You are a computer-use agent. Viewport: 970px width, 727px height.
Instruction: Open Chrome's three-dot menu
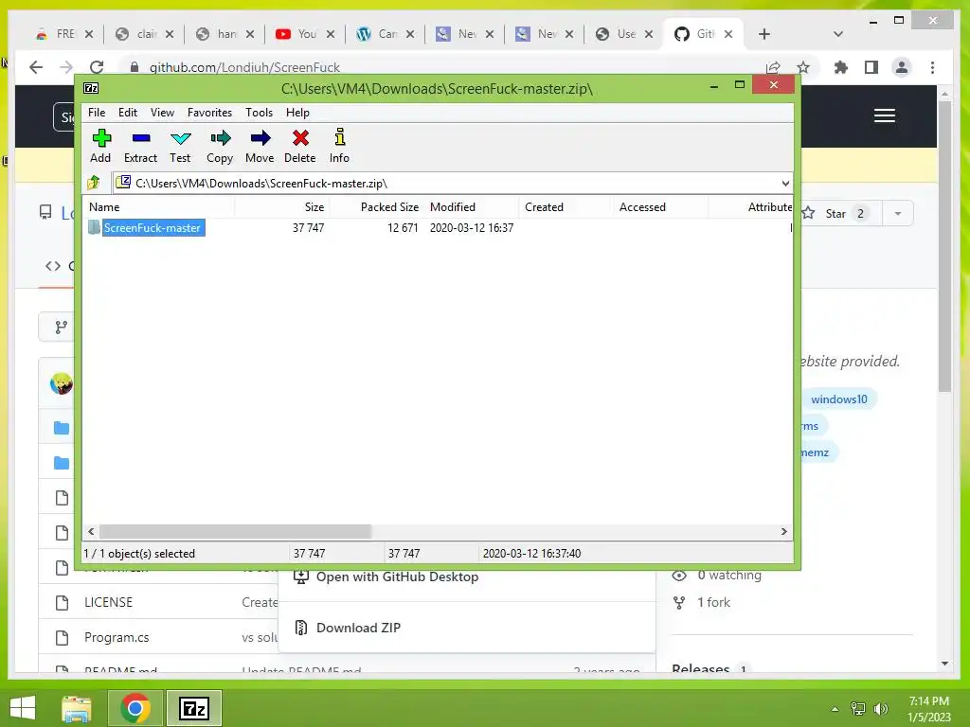[x=932, y=67]
